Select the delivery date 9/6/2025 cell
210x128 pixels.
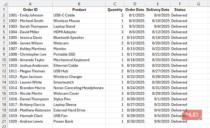point(158,121)
